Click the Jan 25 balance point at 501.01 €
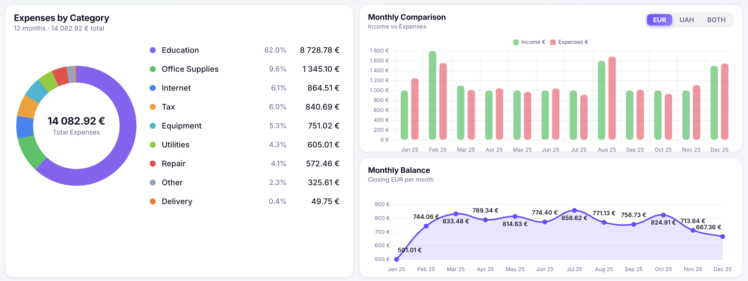 pos(397,259)
